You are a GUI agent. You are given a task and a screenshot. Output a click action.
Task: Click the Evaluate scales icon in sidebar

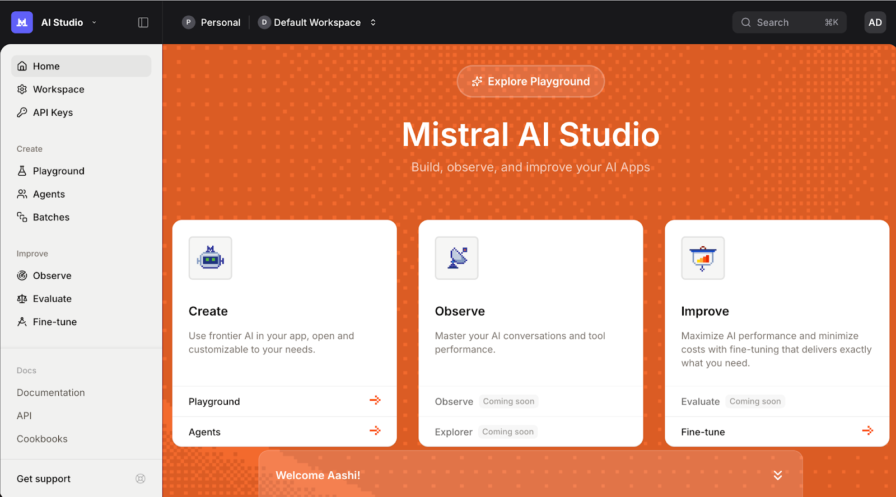click(22, 299)
